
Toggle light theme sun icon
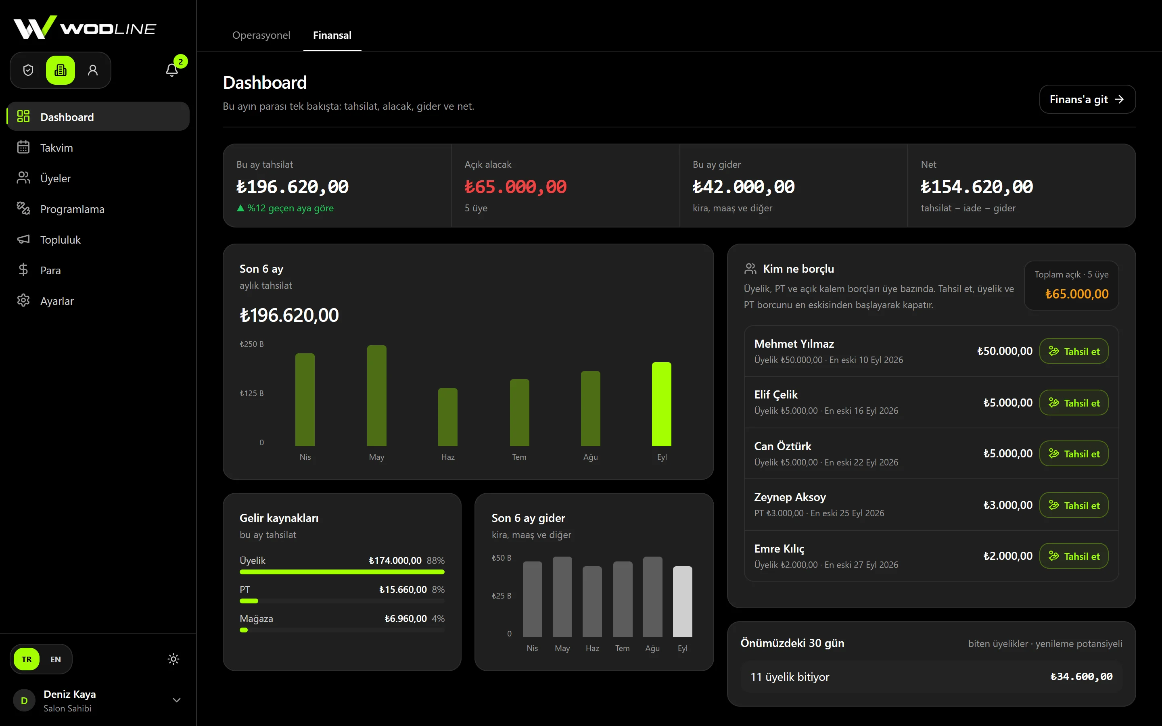[x=173, y=659]
